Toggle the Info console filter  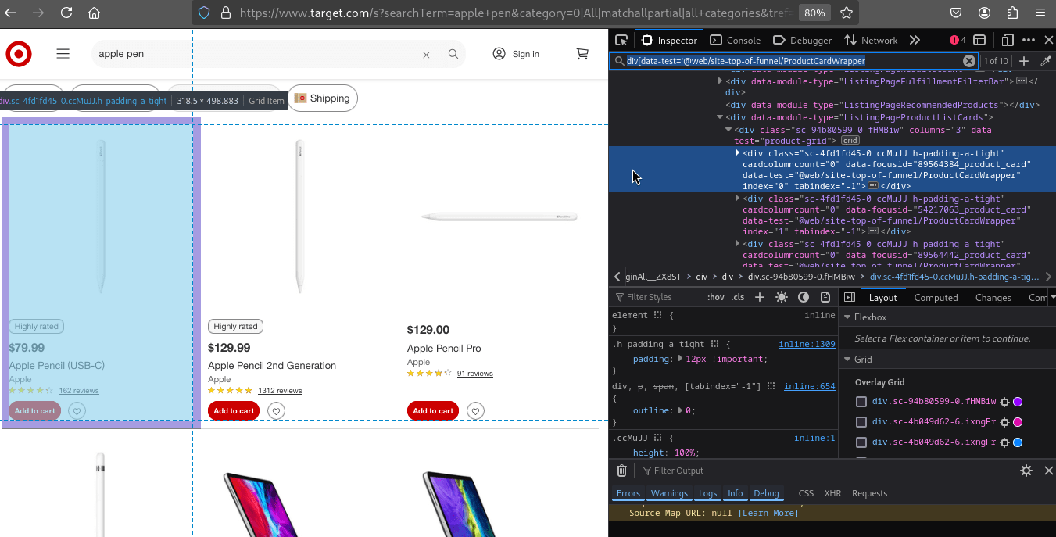(x=736, y=493)
